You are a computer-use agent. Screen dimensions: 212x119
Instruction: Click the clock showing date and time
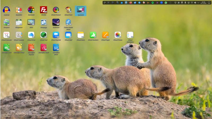pos(203,3)
